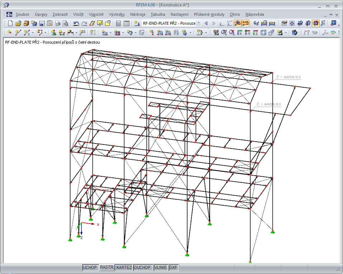Screen dimensions: 343x274
Task: Go to next result case arrow
Action: (214, 23)
